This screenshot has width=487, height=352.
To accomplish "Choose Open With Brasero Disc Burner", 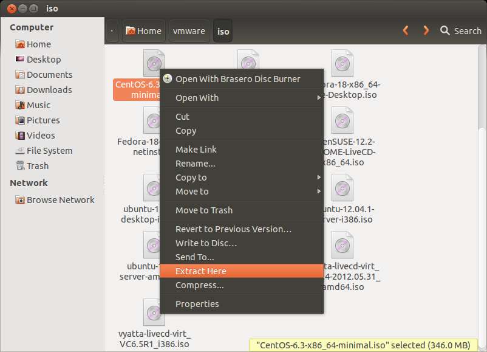I will click(x=242, y=79).
